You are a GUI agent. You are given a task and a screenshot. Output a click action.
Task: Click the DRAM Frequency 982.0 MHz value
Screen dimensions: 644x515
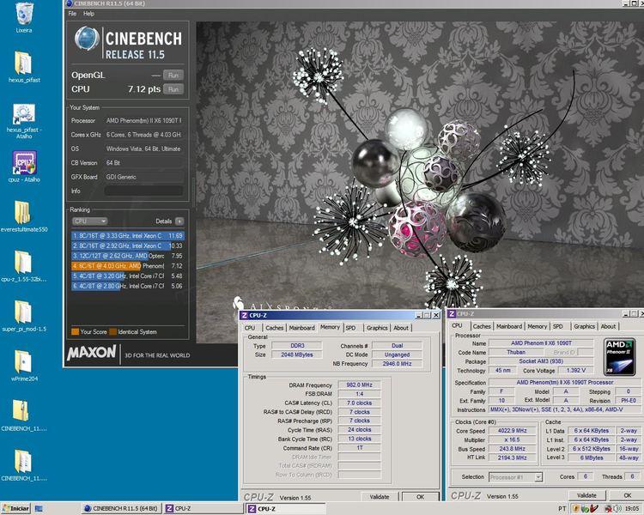tap(360, 385)
